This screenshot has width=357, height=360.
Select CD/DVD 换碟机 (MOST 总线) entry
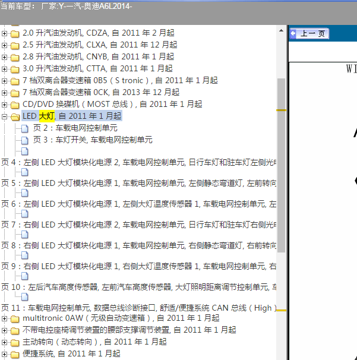click(112, 105)
